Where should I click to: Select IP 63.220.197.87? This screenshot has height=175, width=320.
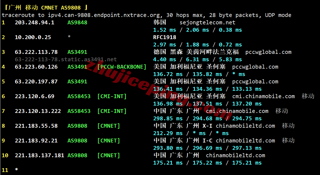[36, 82]
